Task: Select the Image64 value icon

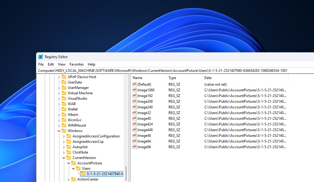Action: pos(134,141)
